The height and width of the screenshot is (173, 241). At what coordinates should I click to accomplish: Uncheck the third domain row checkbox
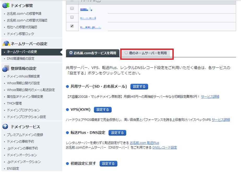(x=72, y=26)
